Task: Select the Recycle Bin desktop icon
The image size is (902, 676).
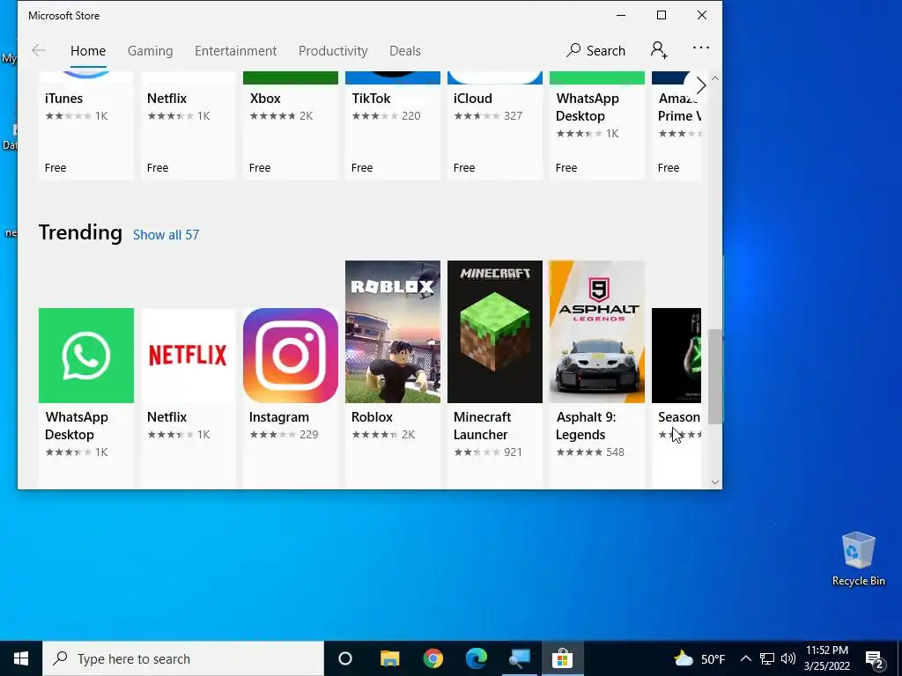Action: [x=858, y=559]
